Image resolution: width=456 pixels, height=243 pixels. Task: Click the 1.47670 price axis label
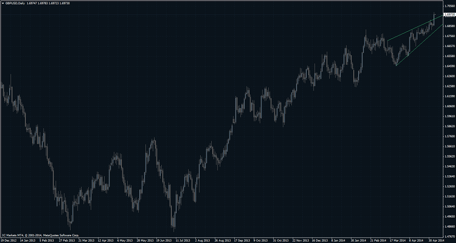pyautogui.click(x=449, y=236)
